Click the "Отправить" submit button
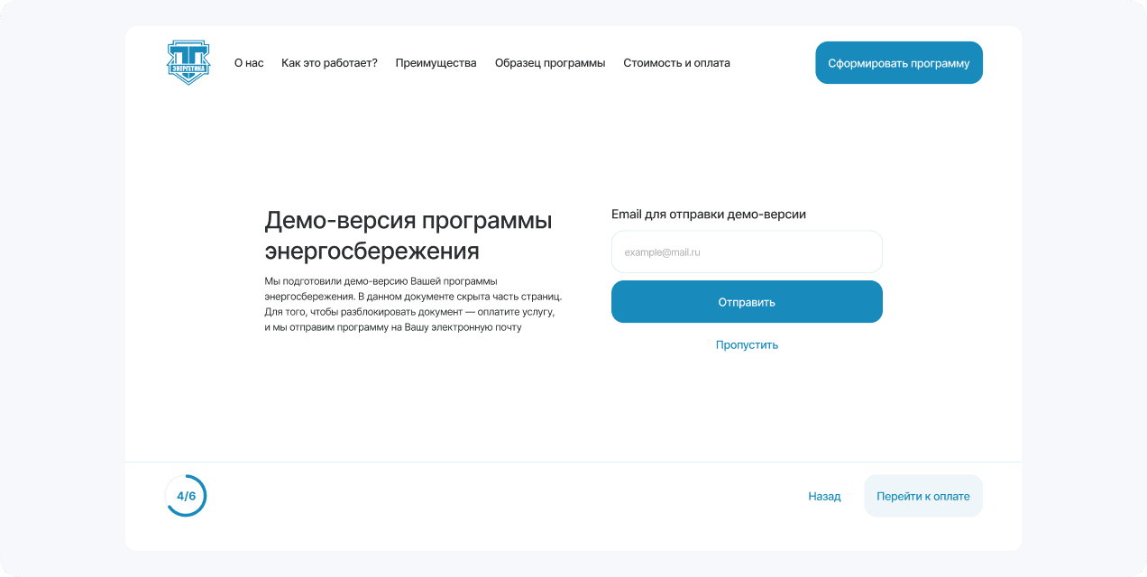The height and width of the screenshot is (577, 1147). tap(747, 302)
